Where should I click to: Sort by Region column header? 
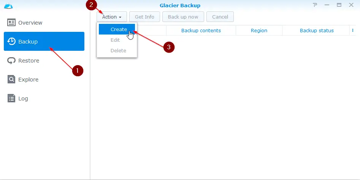(x=259, y=30)
